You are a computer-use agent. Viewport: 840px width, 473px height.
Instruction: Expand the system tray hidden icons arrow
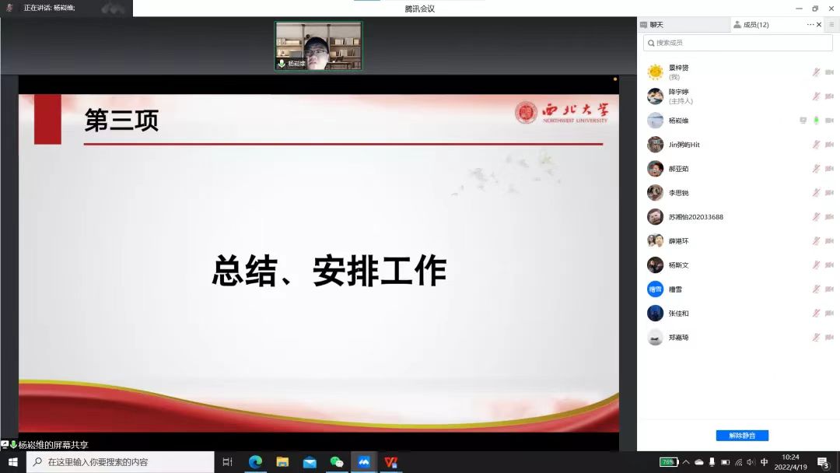click(x=686, y=462)
